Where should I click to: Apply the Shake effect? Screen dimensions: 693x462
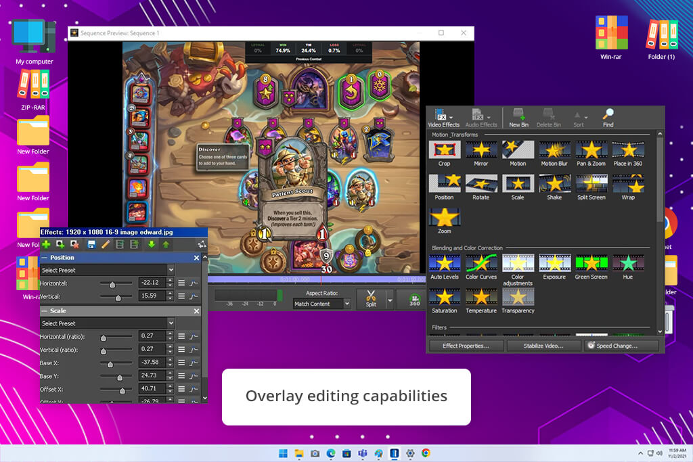pyautogui.click(x=554, y=187)
